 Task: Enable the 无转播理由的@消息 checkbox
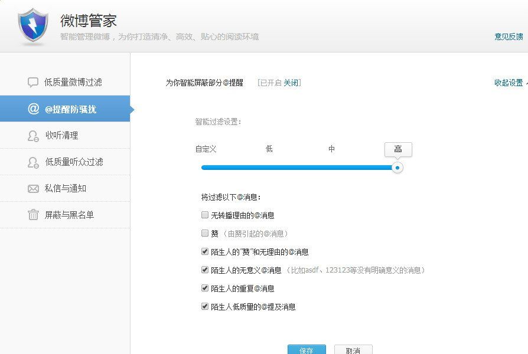[x=205, y=215]
